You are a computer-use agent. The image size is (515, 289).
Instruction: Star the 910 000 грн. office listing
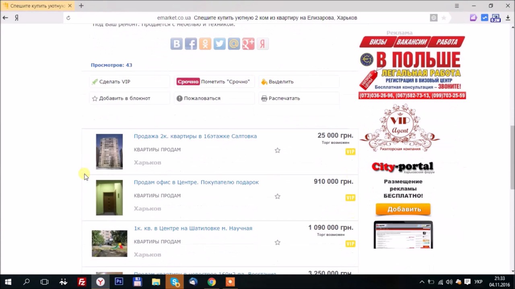pos(277,197)
